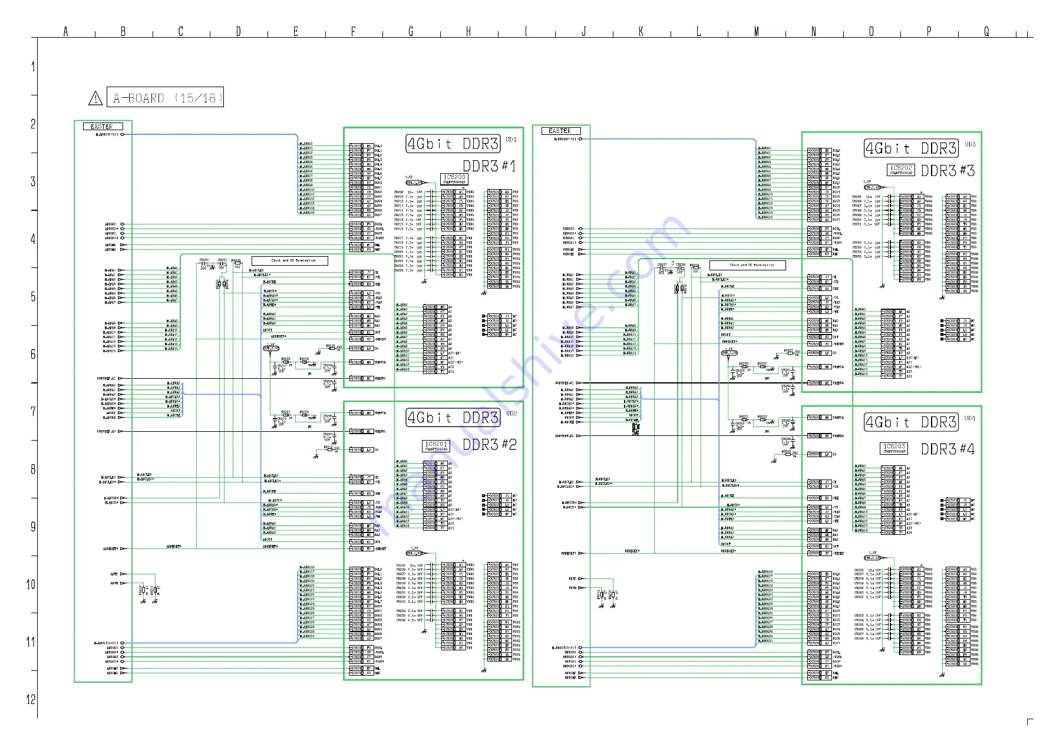This screenshot has width=1053, height=744.
Task: Click column letter E on the top ruler
Action: 296,31
